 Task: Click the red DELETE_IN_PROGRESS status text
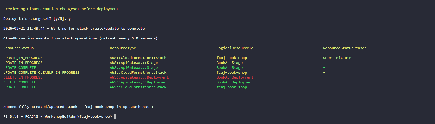tap(23, 77)
